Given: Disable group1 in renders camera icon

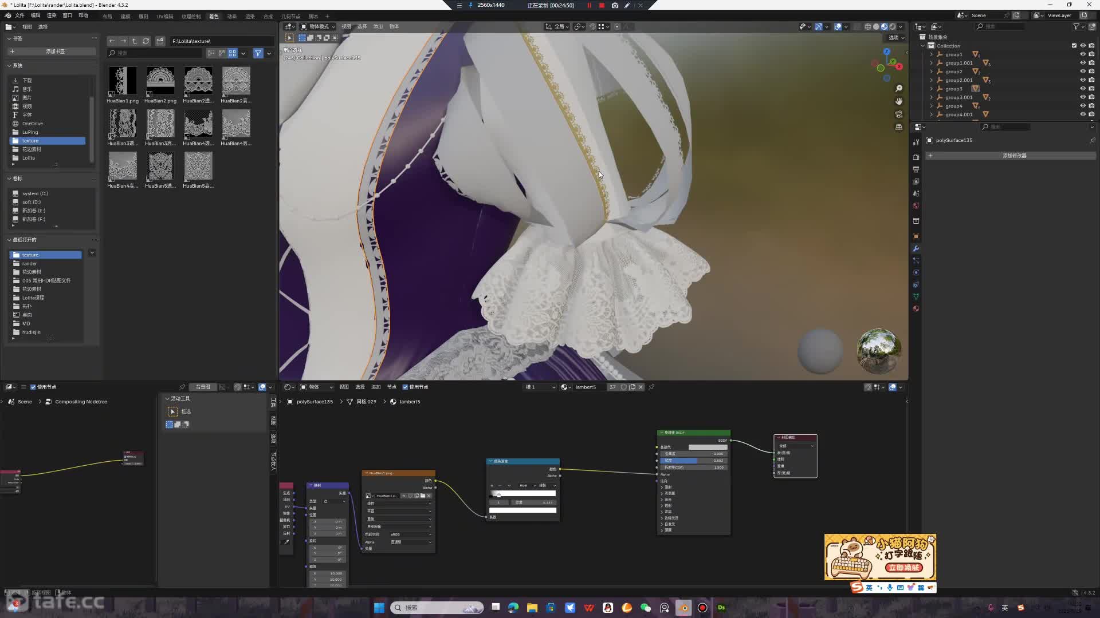Looking at the screenshot, I should [1091, 55].
